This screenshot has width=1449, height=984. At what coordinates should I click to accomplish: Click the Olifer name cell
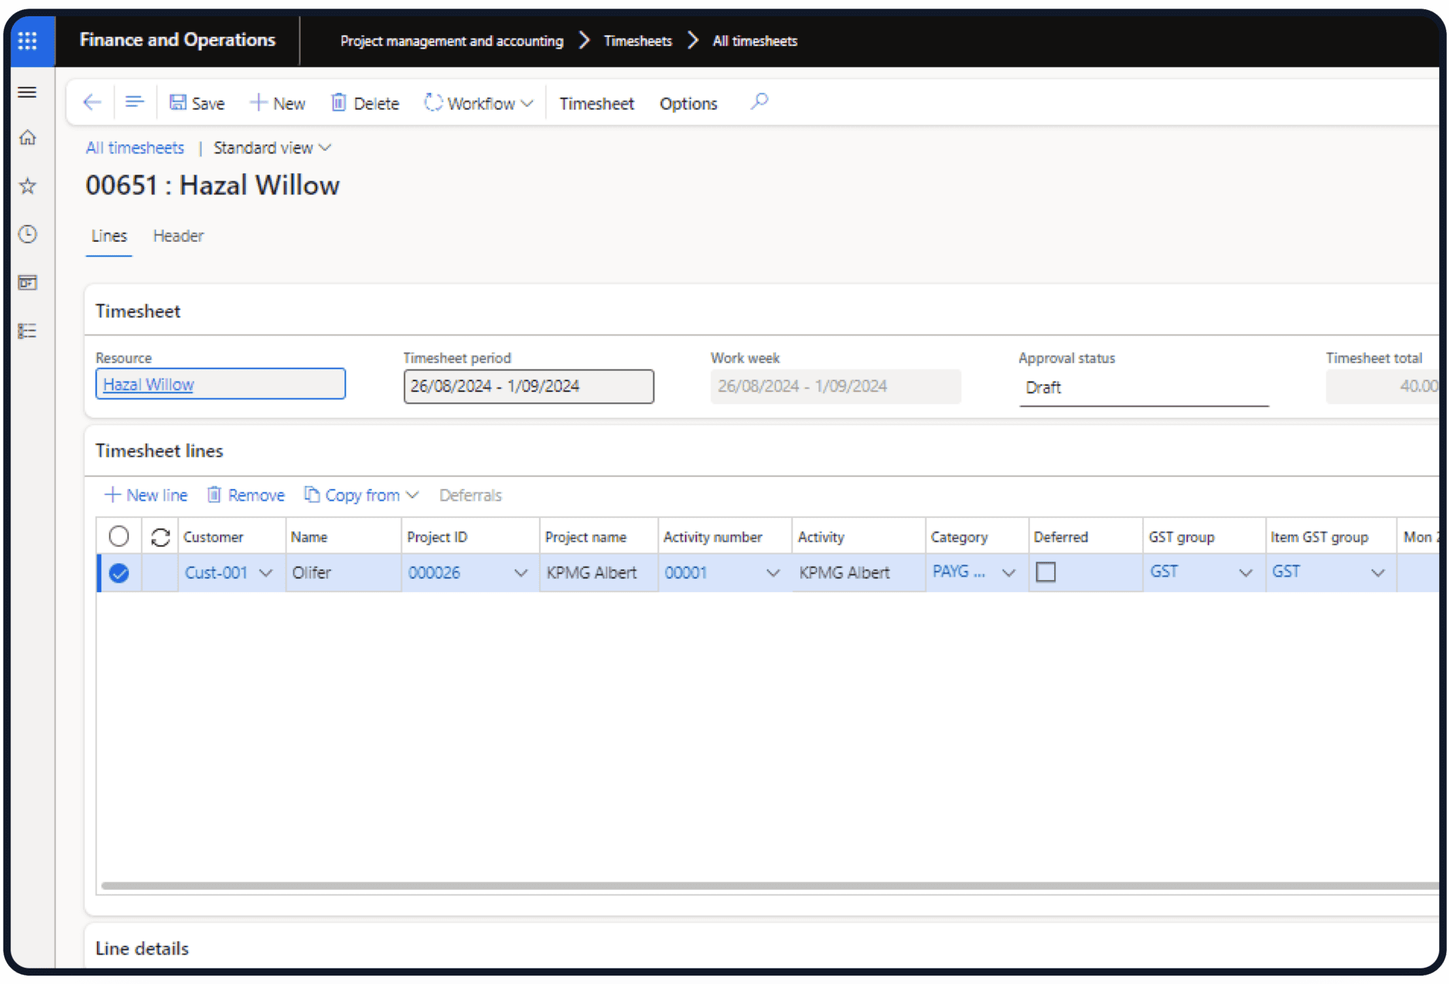(x=343, y=573)
